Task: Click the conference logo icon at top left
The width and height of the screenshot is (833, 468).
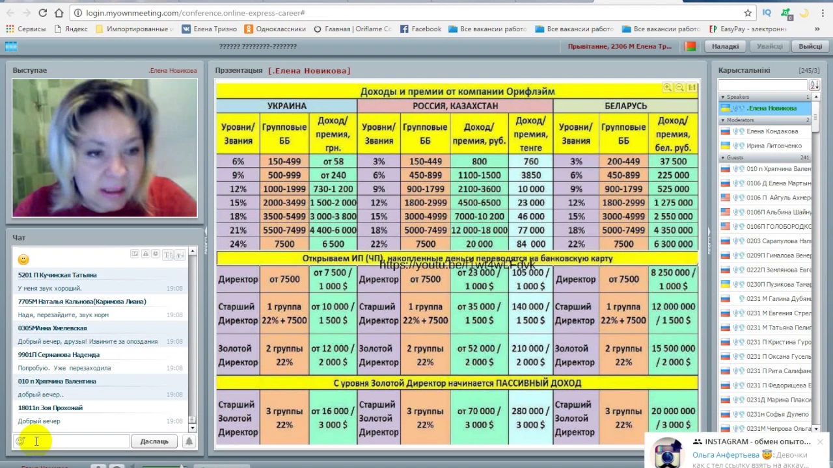Action: (x=10, y=46)
